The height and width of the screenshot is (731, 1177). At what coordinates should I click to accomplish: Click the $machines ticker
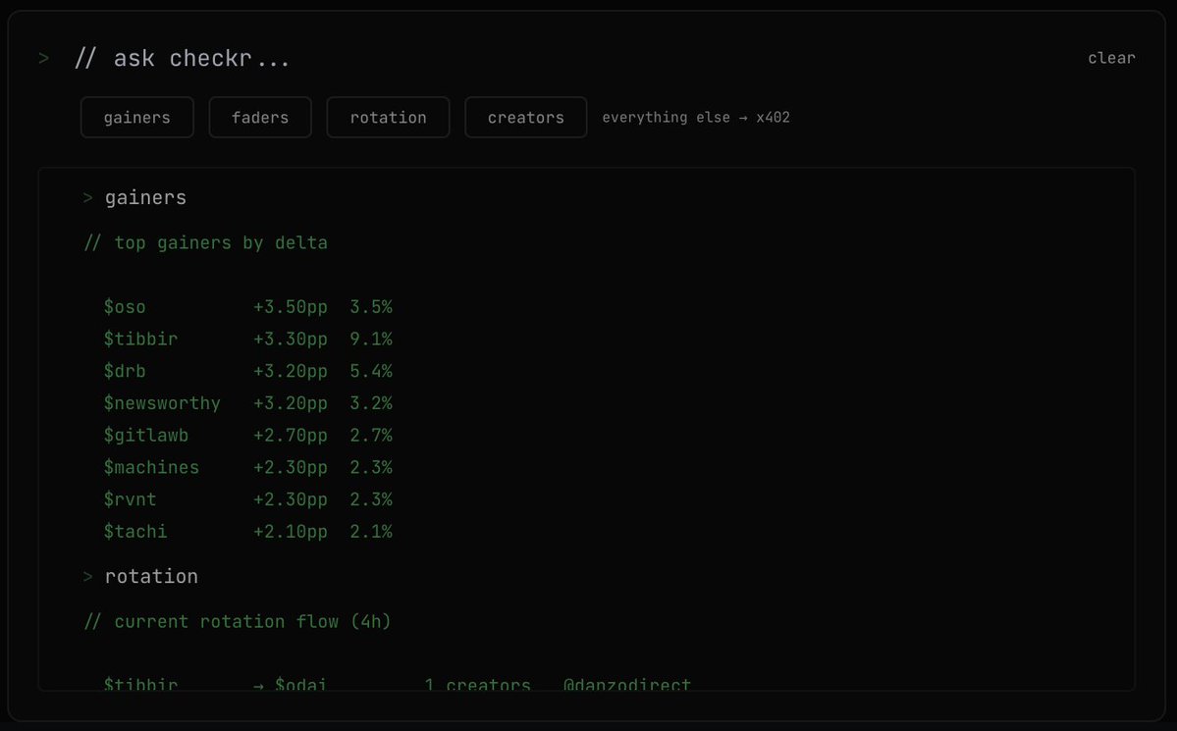151,468
